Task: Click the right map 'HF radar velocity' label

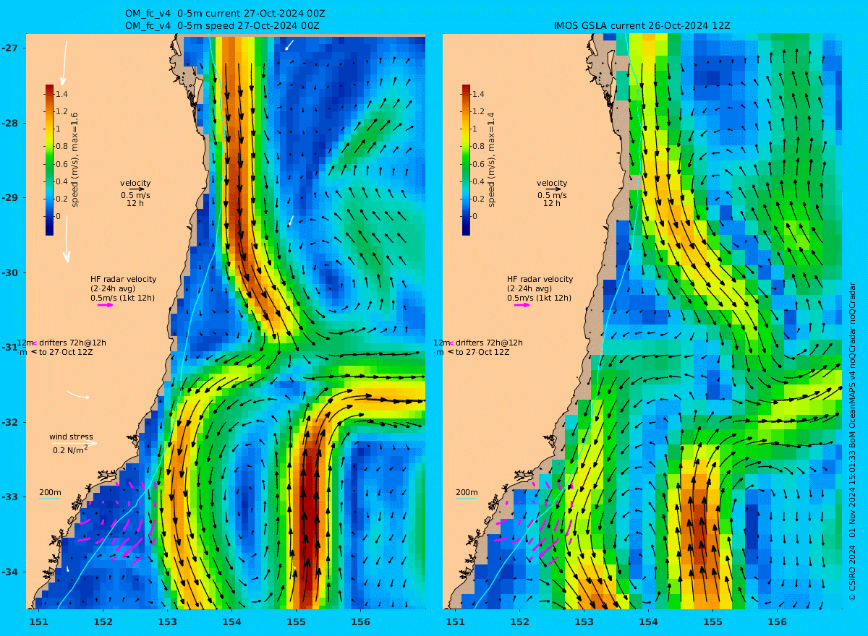Action: click(x=540, y=279)
